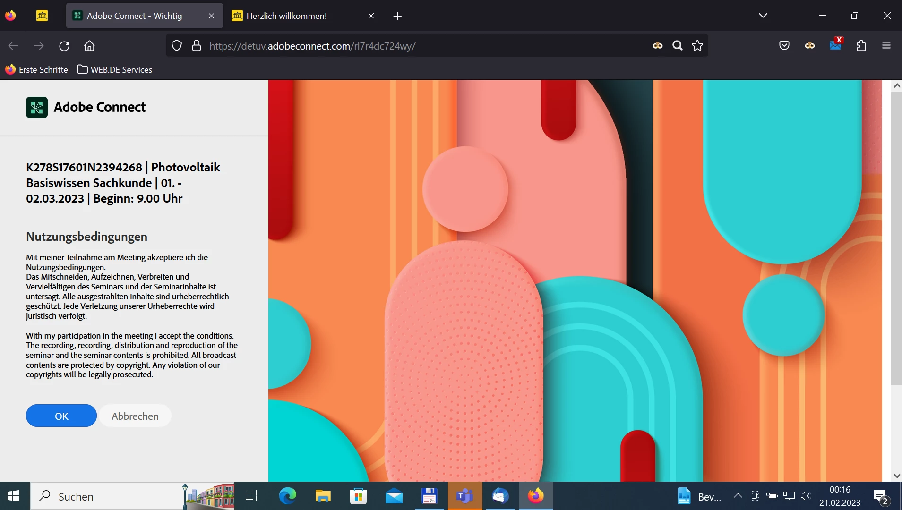Open the mail extension with red X badge

pyautogui.click(x=835, y=44)
